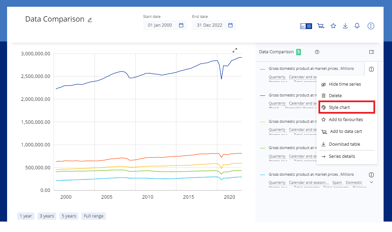Switch to table view
Screen dimensions: 392x232
coord(308,26)
